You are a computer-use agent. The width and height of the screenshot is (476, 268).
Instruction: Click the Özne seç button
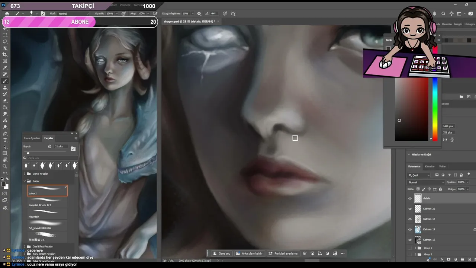pyautogui.click(x=222, y=253)
